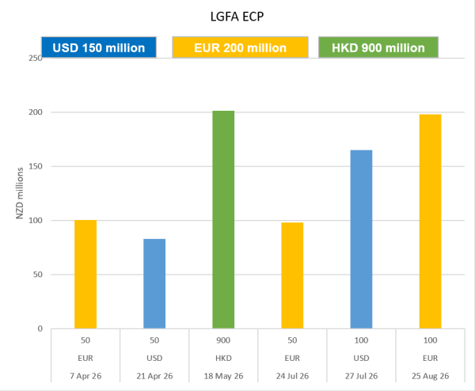475x391 pixels.
Task: Select the 250 value on the y-axis
Action: [x=34, y=58]
